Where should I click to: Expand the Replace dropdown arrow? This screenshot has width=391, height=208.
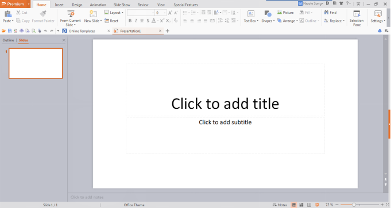pyautogui.click(x=343, y=21)
